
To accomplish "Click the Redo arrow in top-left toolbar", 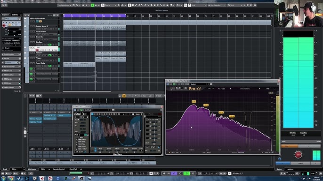I will [6, 5].
